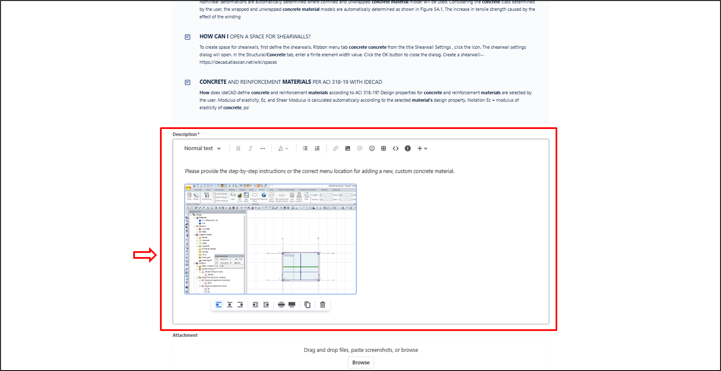721x371 pixels.
Task: Select the embedded ideCAD screenshot image
Action: pyautogui.click(x=270, y=239)
